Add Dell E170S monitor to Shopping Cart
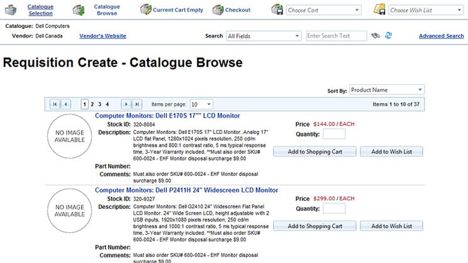 315,152
